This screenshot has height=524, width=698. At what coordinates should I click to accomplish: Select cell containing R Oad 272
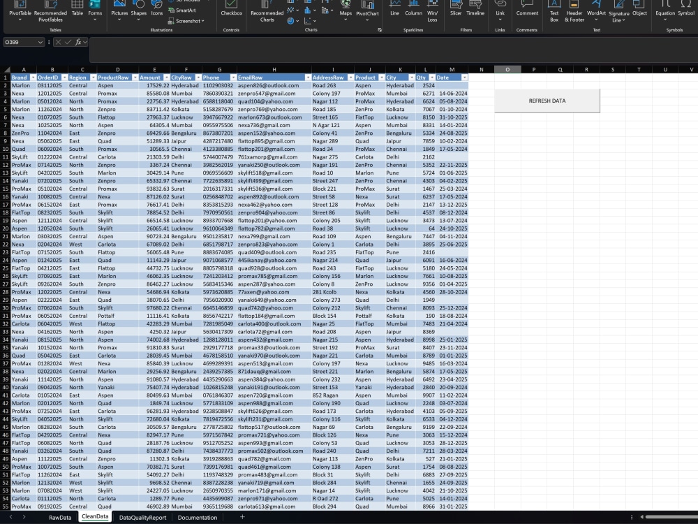click(332, 499)
